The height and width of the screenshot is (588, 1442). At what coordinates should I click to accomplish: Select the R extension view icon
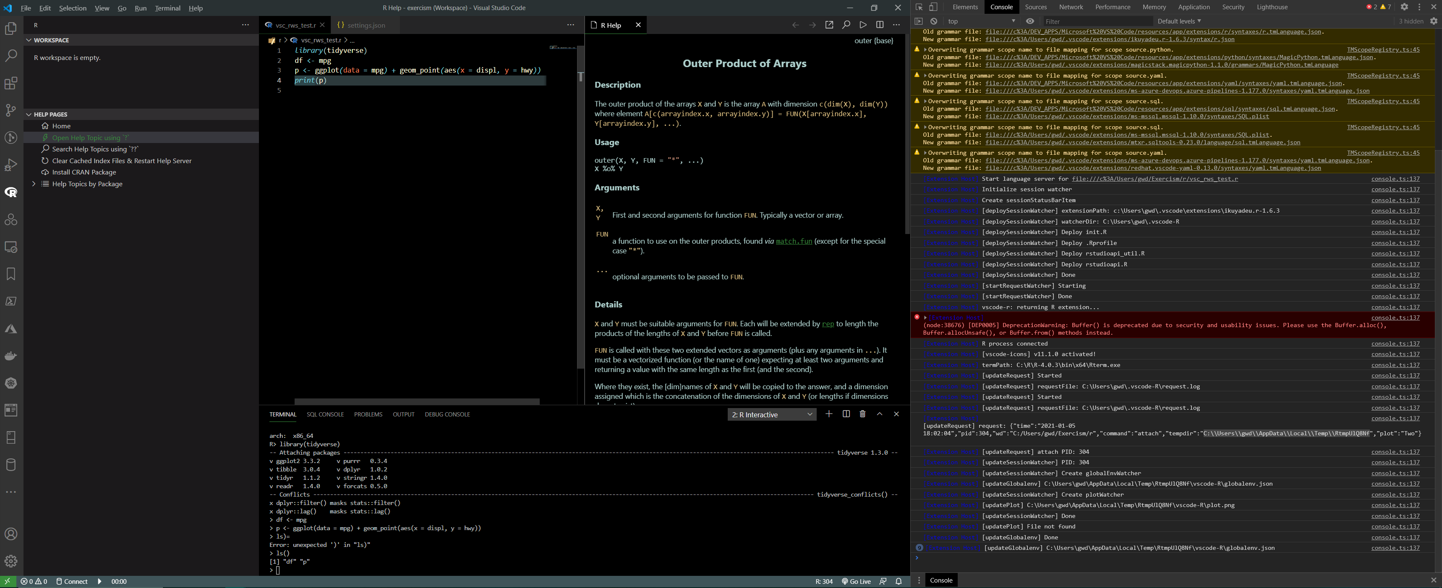pyautogui.click(x=10, y=193)
